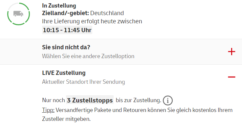Expand section with the red plus icon

click(231, 52)
